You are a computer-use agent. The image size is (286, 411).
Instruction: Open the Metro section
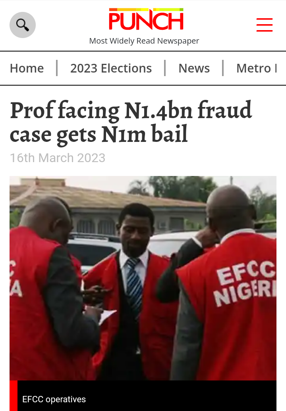coord(253,69)
